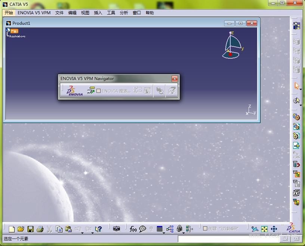Image resolution: width=305 pixels, height=246 pixels.
Task: Activate the blue Fly mode icon in the bottom toolbar
Action: point(254,228)
